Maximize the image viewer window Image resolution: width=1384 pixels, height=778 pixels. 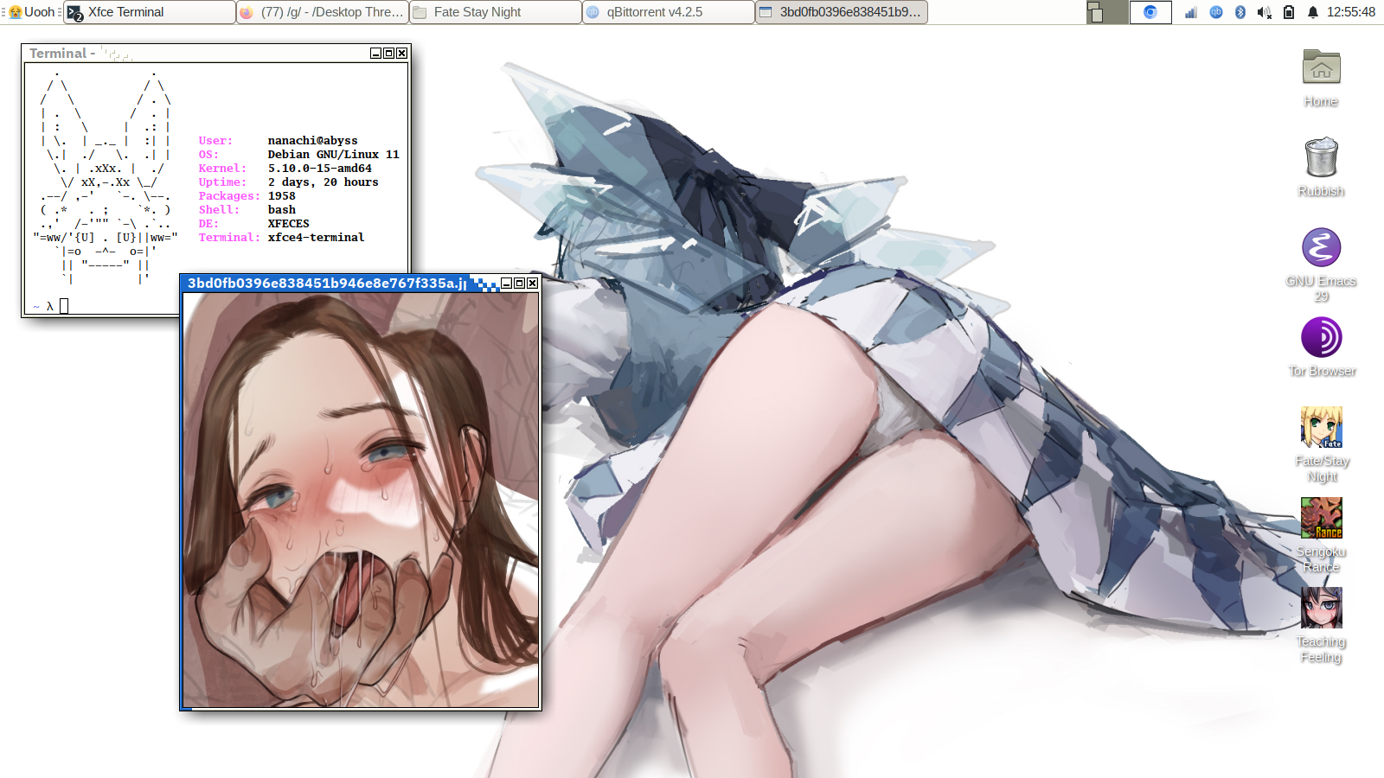519,283
